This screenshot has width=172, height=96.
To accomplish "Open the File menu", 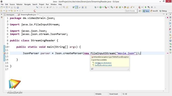I will [x=2, y=4].
